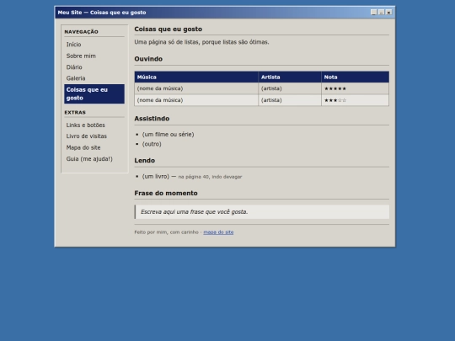Click the note 'na página 40, indo devagar'
Viewport: 455px width, 341px height.
[210, 177]
